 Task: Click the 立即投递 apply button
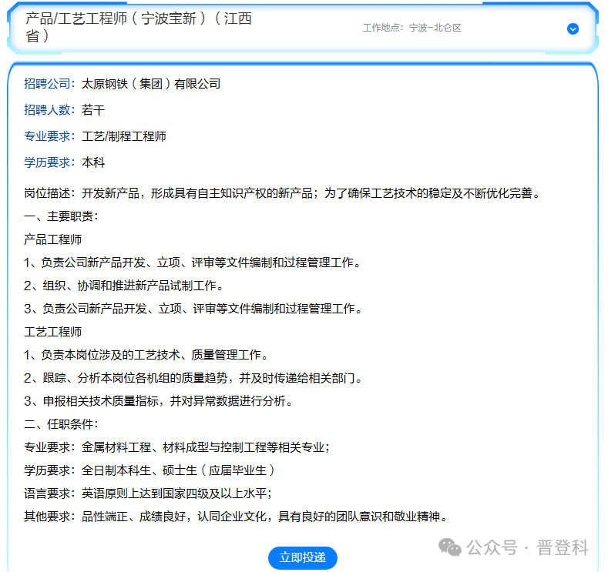point(302,557)
